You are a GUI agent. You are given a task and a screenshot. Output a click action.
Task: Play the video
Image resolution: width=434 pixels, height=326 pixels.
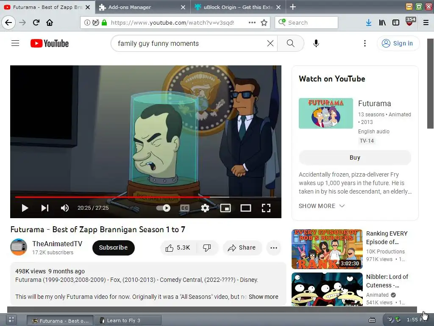[25, 208]
